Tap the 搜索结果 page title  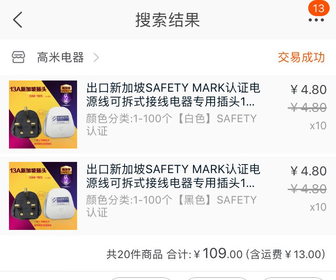click(x=168, y=20)
